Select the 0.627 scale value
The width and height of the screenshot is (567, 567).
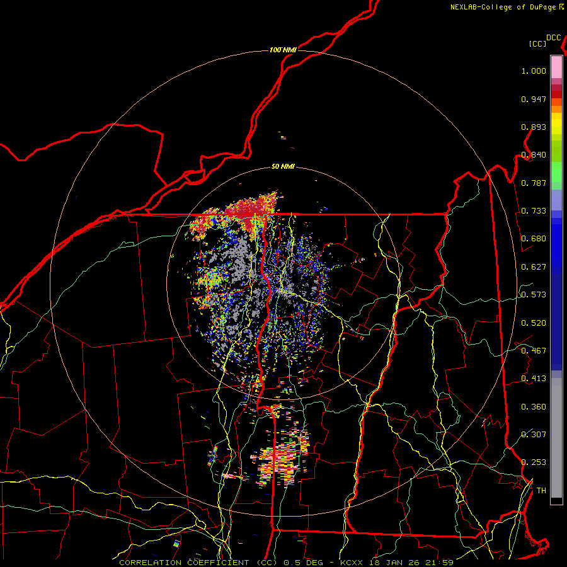[534, 267]
